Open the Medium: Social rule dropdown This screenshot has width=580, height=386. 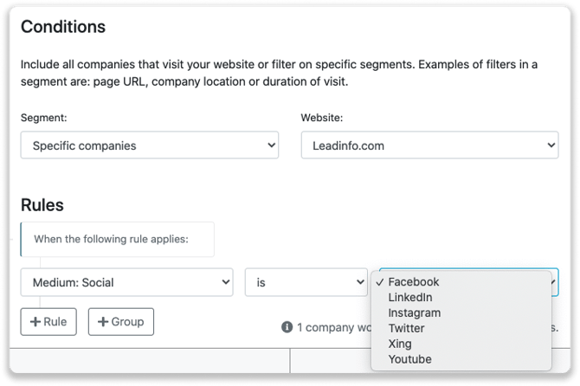(126, 282)
